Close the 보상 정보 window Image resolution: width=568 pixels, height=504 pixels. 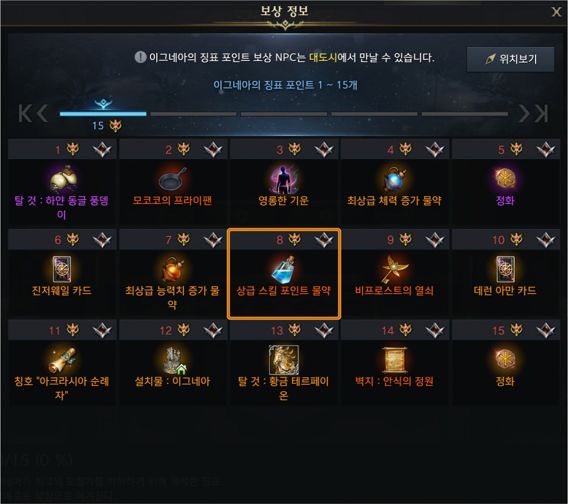[556, 12]
